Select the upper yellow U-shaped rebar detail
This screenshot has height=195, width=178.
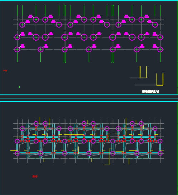(143, 72)
